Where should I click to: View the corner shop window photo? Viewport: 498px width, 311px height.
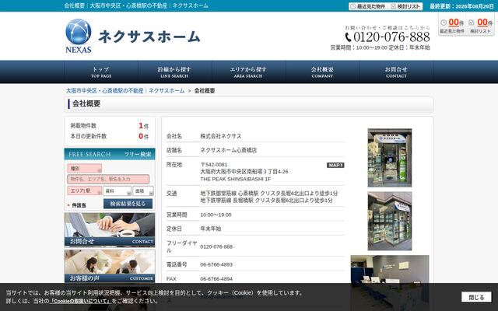pos(390,221)
